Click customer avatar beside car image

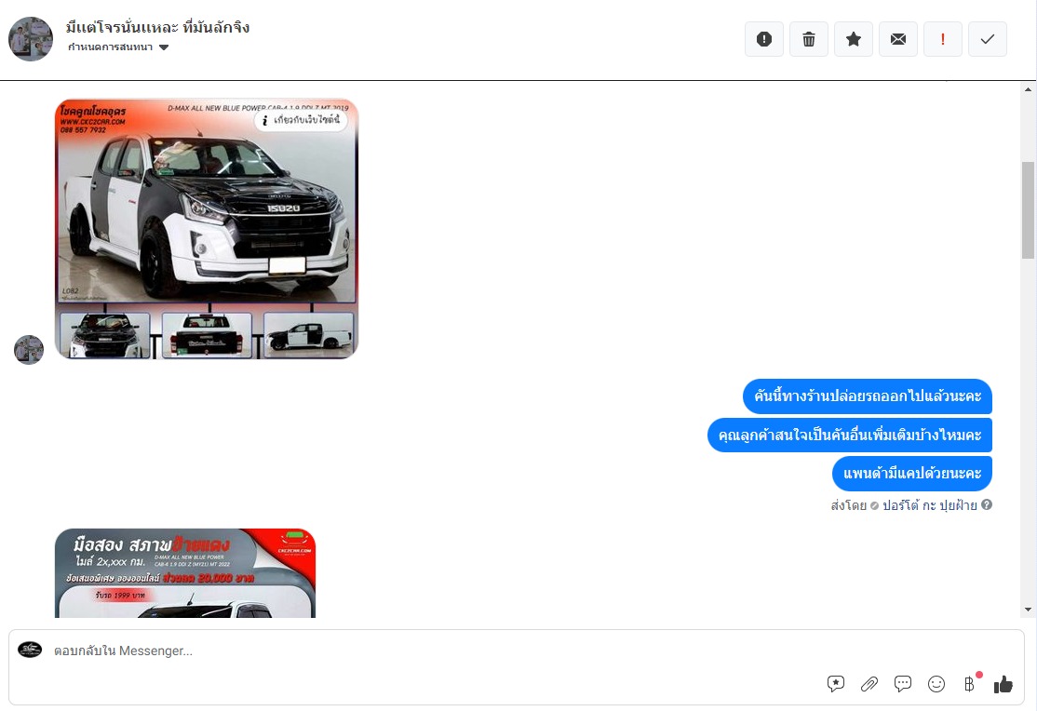(29, 350)
